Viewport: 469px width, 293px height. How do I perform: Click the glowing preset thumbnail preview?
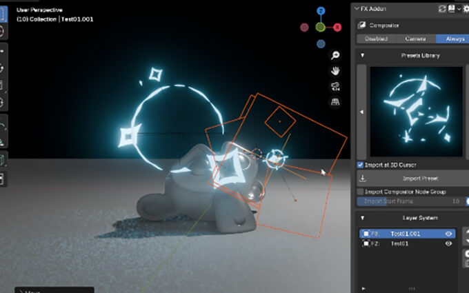417,112
